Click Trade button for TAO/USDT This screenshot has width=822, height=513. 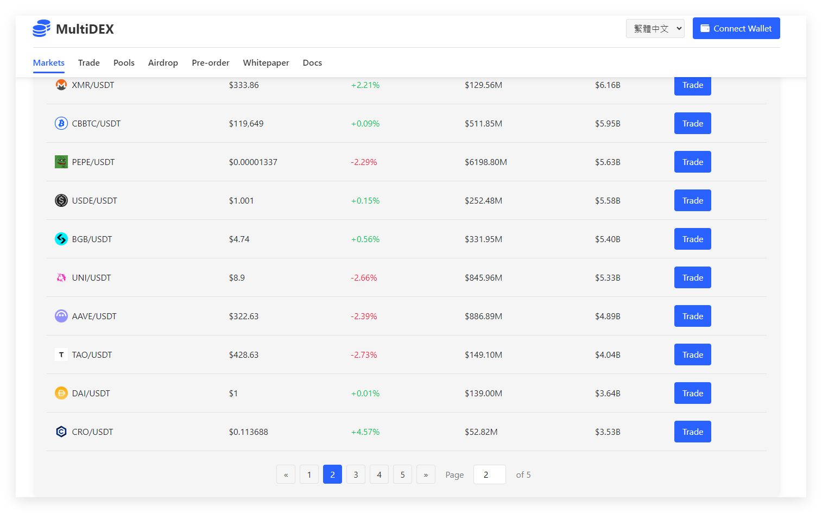point(692,354)
